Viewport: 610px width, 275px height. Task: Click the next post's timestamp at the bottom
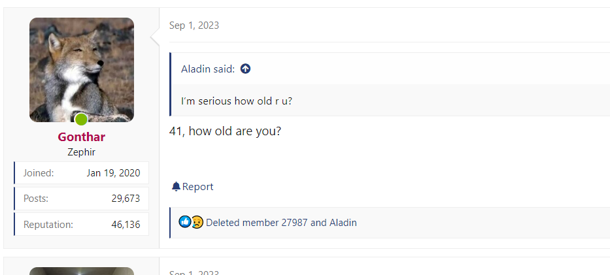(194, 272)
